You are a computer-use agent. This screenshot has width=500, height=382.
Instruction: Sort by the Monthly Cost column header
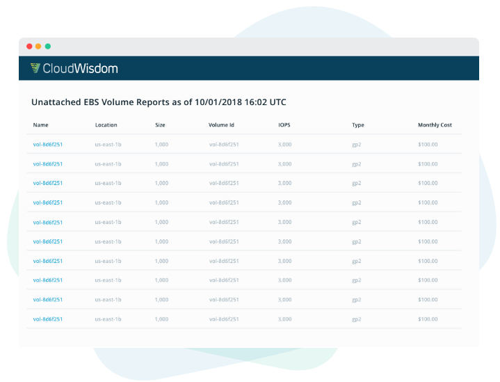(x=435, y=125)
